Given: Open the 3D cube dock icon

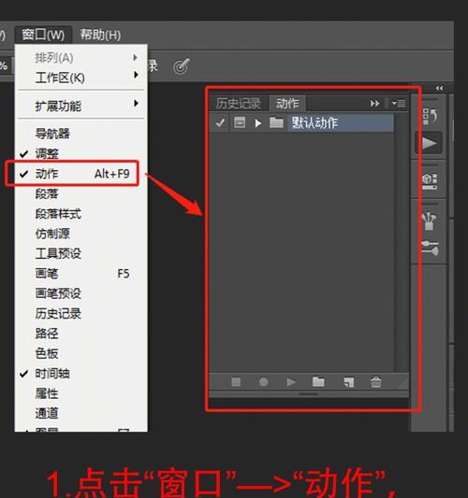Looking at the screenshot, I should pyautogui.click(x=430, y=181).
